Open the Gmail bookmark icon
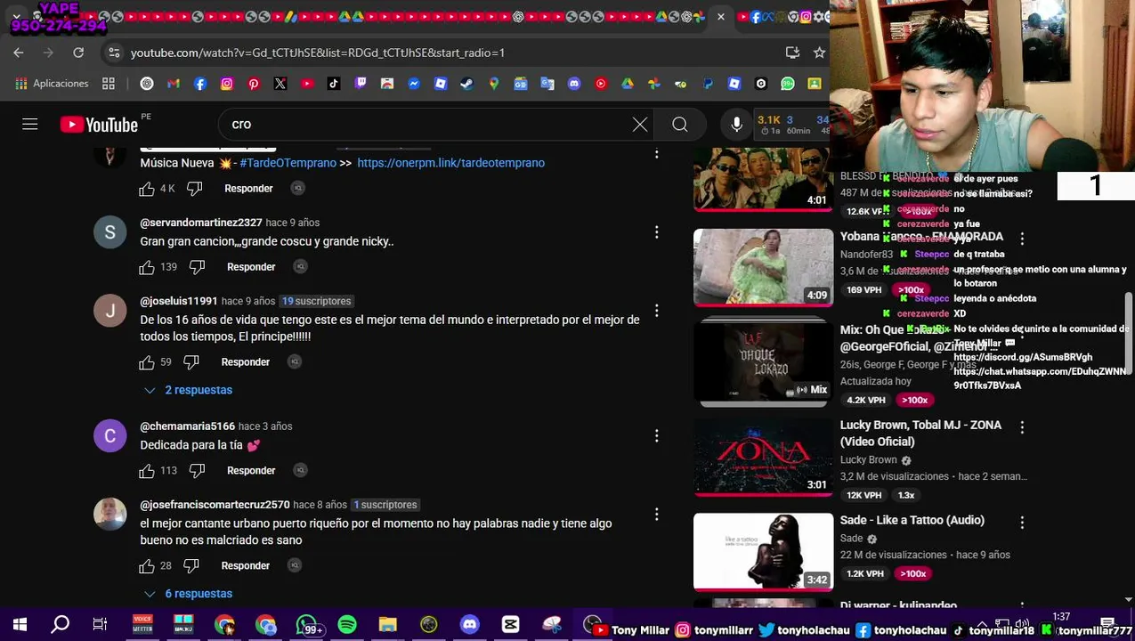The height and width of the screenshot is (641, 1135). click(174, 84)
